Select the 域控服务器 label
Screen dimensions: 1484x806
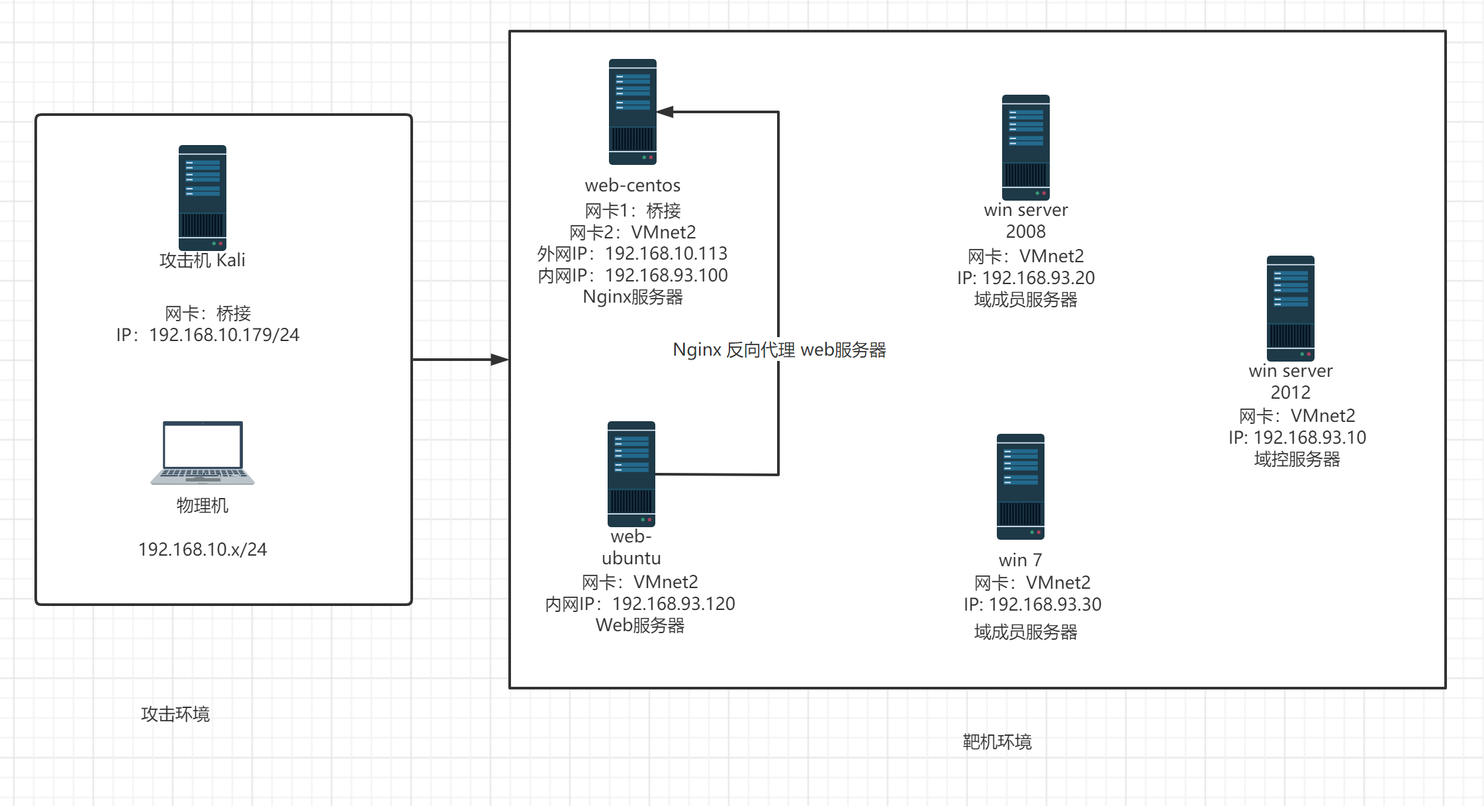click(1297, 459)
